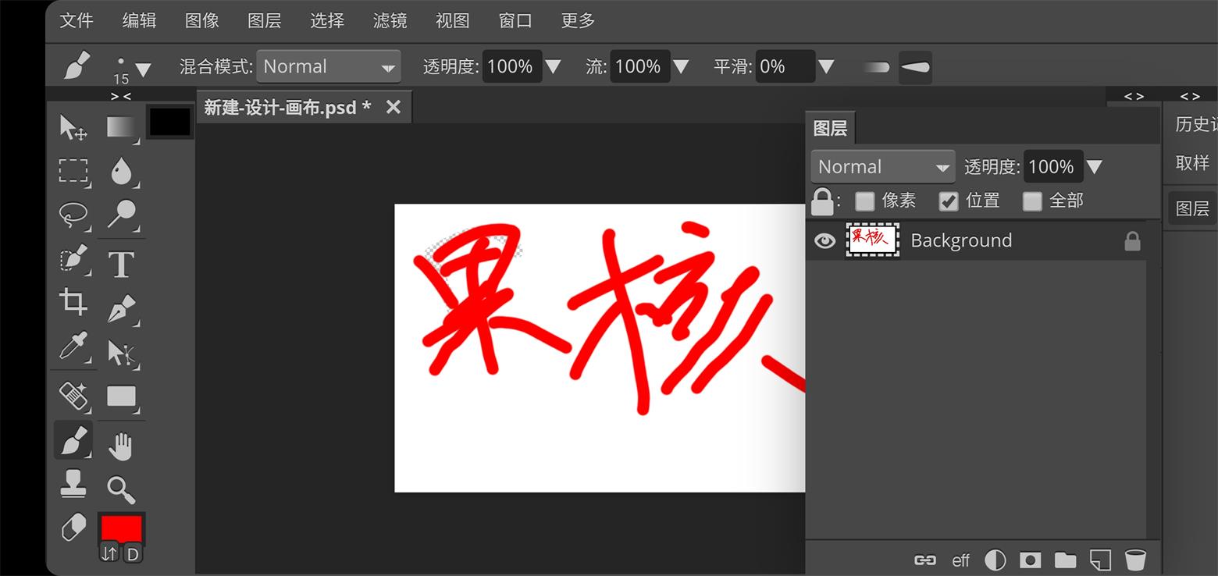Open the 图层 menu in menu bar
The height and width of the screenshot is (576, 1218).
(264, 21)
